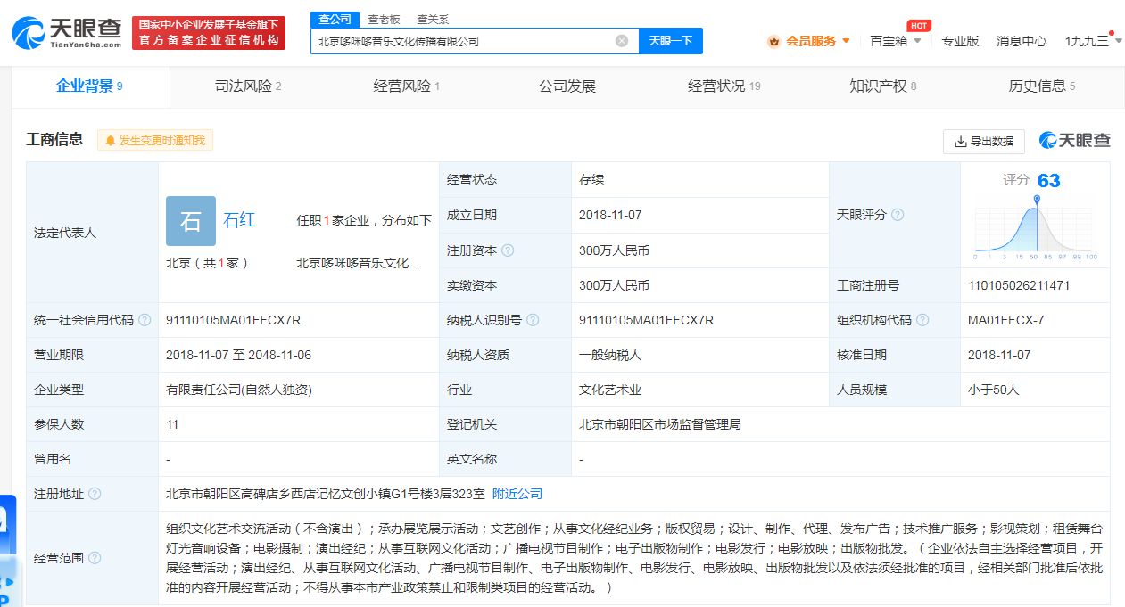Click the 组织机构代码 value MA01FFCX-7

pos(1005,320)
